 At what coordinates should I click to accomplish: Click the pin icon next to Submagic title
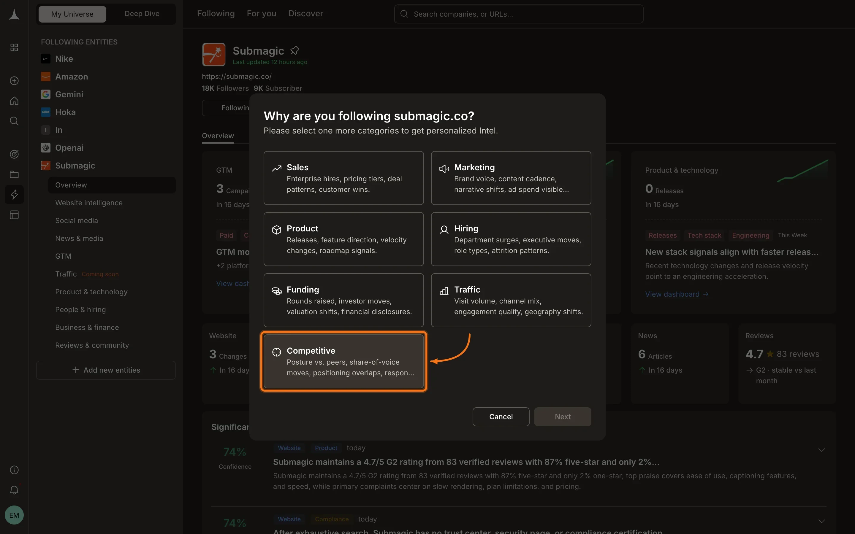click(x=295, y=50)
